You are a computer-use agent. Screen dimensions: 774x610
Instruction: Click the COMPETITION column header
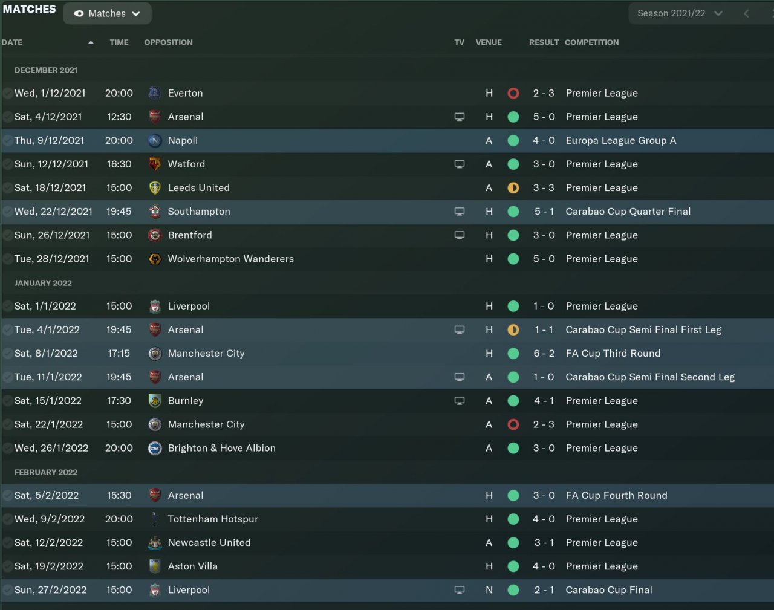[x=591, y=42]
